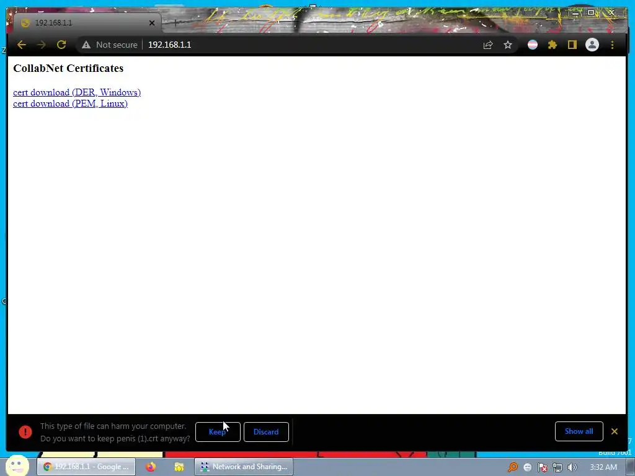Open Chrome's three-dot menu
This screenshot has width=635, height=476.
pos(612,45)
